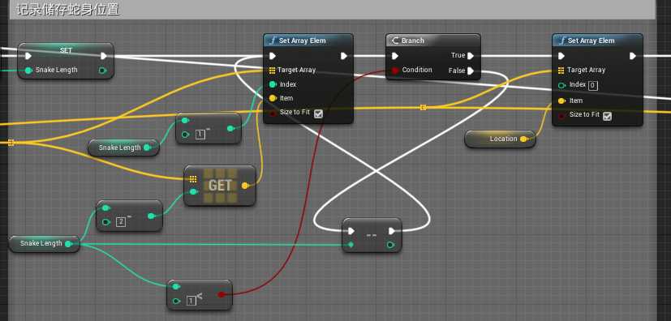Click exec output pin of Set Array Elem after Branch
Viewport: 671px width, 321px height.
(633, 56)
